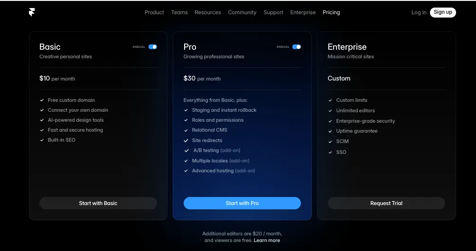Click checkmark beside Relational CMS

[x=186, y=130]
